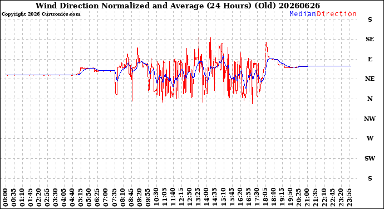This screenshot has width=384, height=209.
Task: Click the 'W' axis label
Action: point(370,138)
